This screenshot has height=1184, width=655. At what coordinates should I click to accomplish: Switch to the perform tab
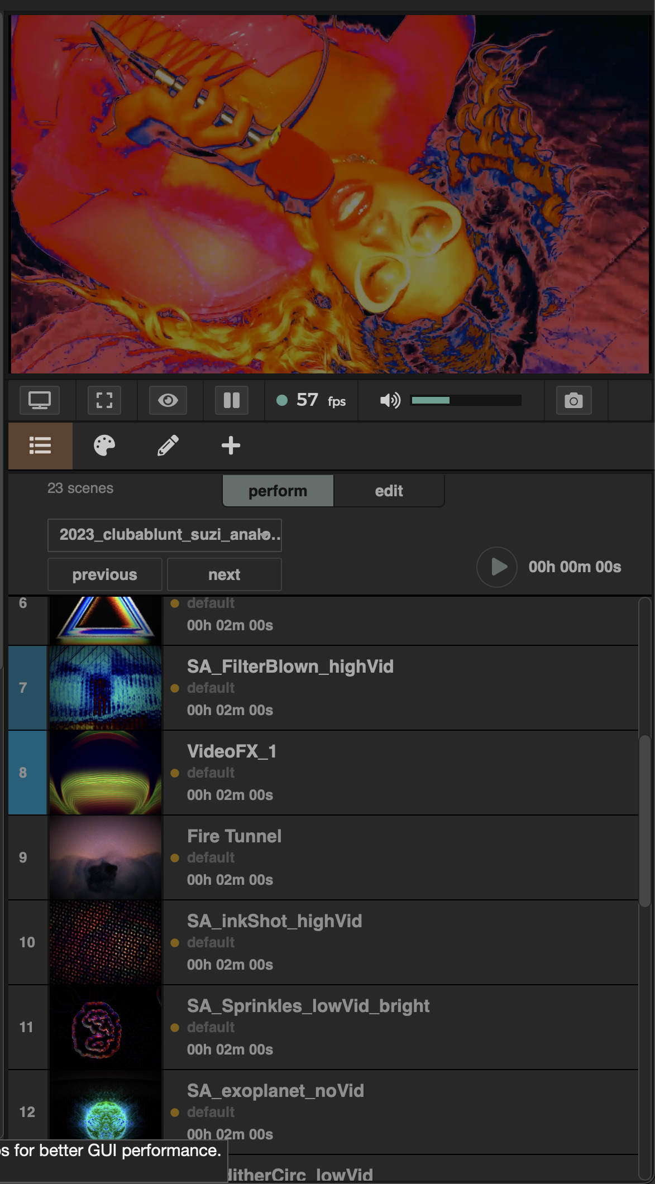[278, 491]
